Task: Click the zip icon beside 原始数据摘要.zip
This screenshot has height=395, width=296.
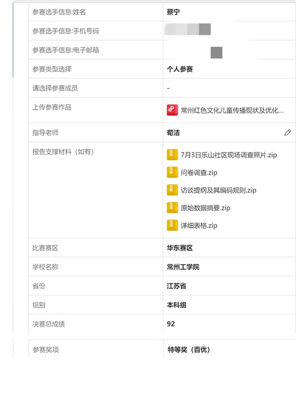Action: pyautogui.click(x=172, y=207)
